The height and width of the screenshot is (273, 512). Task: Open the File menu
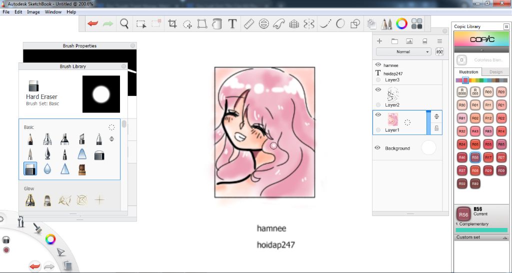tap(6, 12)
